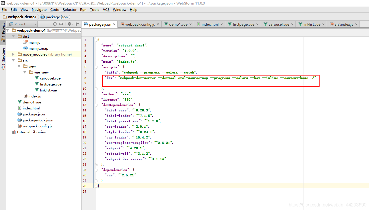Select index.js under the src folder
Image resolution: width=369 pixels, height=210 pixels.
35,96
